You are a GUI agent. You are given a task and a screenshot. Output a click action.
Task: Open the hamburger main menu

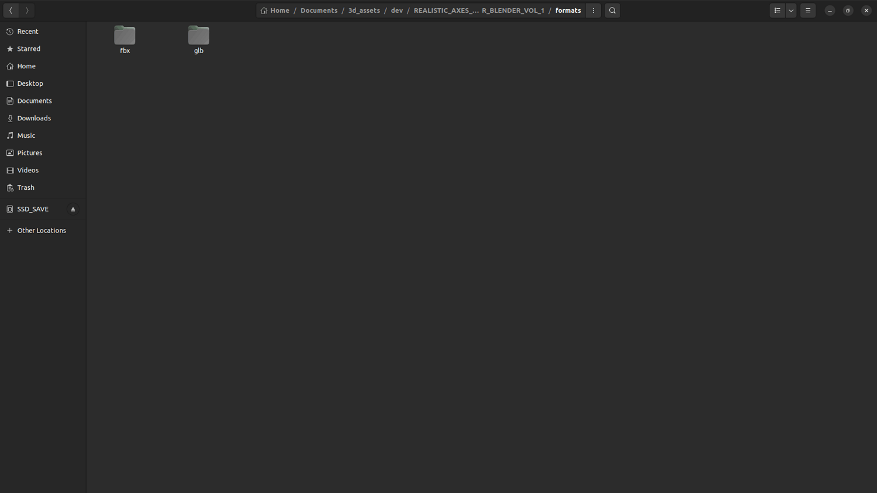click(x=808, y=11)
